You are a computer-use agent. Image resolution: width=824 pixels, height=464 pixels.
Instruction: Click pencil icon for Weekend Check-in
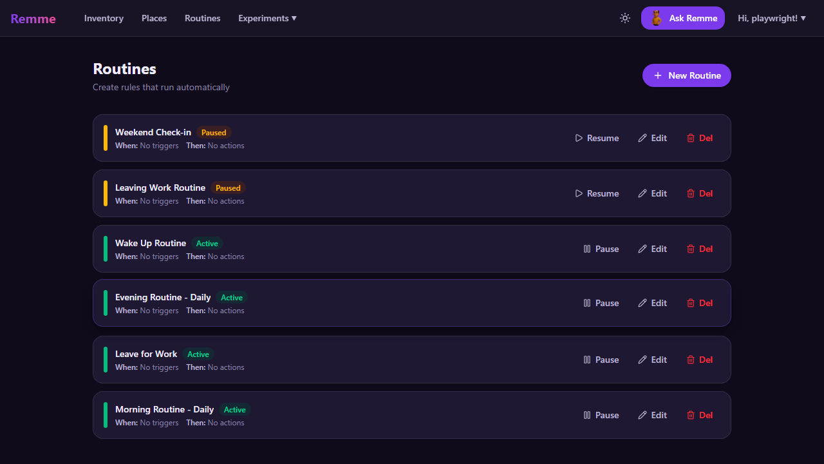click(642, 138)
